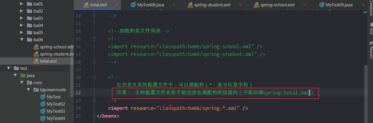Fold the comment starting at line 20
The image size is (373, 123).
tap(94, 77)
